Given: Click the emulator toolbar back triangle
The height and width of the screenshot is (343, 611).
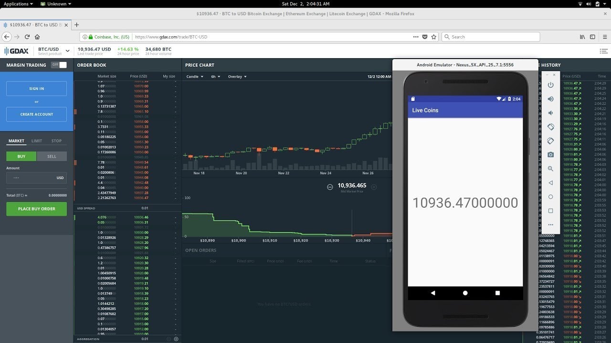Looking at the screenshot, I should point(550,182).
